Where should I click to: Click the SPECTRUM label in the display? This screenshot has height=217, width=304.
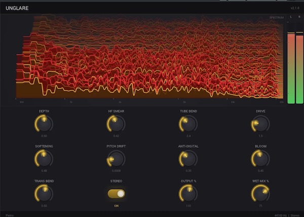[x=277, y=18]
